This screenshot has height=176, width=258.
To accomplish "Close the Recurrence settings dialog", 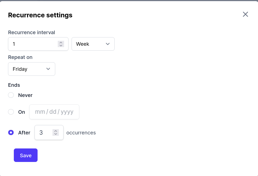I will pos(245,14).
